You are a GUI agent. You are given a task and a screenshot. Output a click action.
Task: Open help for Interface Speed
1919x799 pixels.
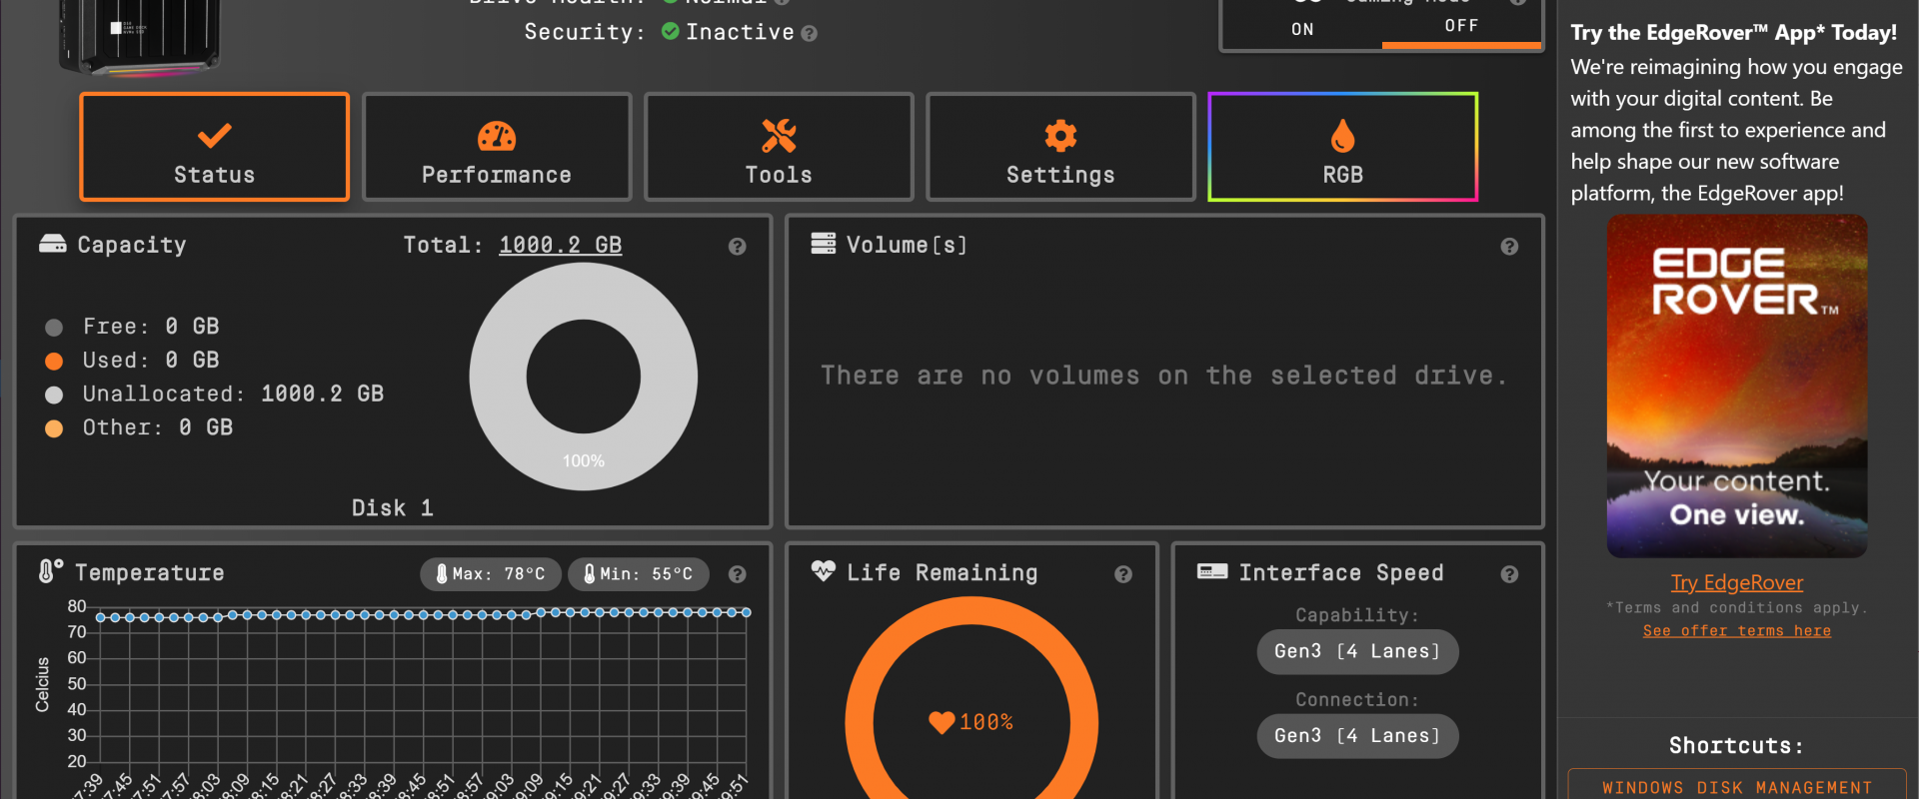tap(1509, 574)
